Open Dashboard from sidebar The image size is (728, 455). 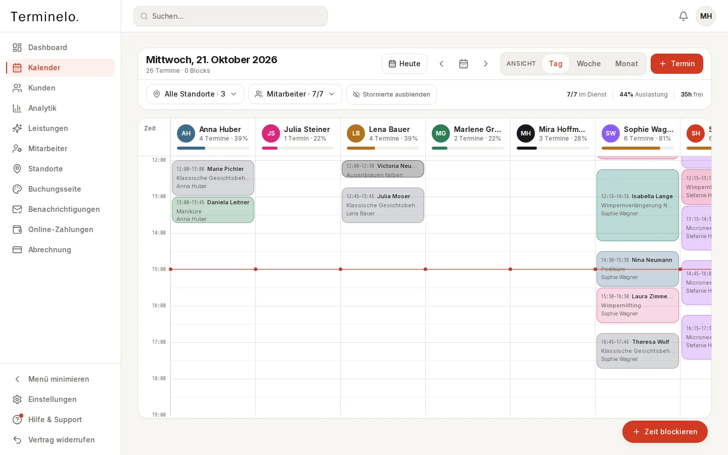click(x=61, y=48)
